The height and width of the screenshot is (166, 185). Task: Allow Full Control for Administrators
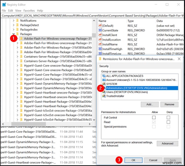point(154,117)
